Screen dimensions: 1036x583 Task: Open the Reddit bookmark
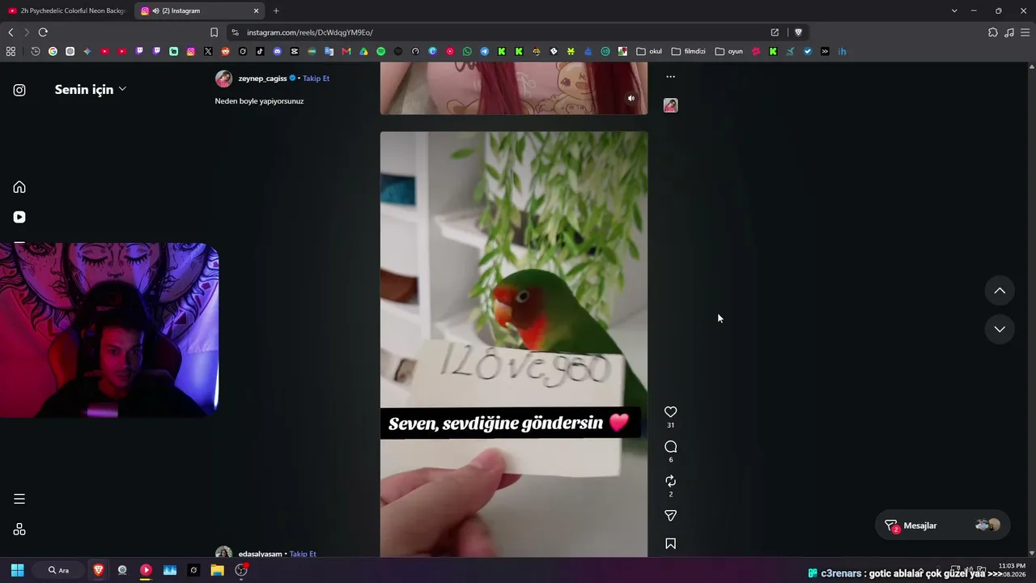click(x=225, y=51)
